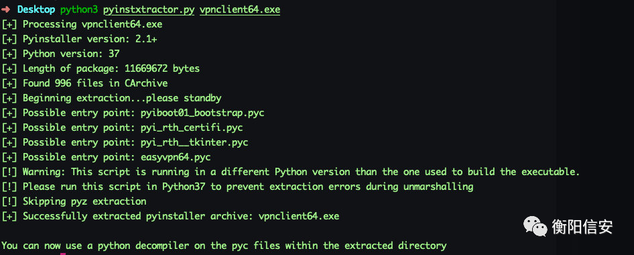Click the underlined pyinstxtractor.py filename
Screen dimensions: 634x255
(149, 9)
